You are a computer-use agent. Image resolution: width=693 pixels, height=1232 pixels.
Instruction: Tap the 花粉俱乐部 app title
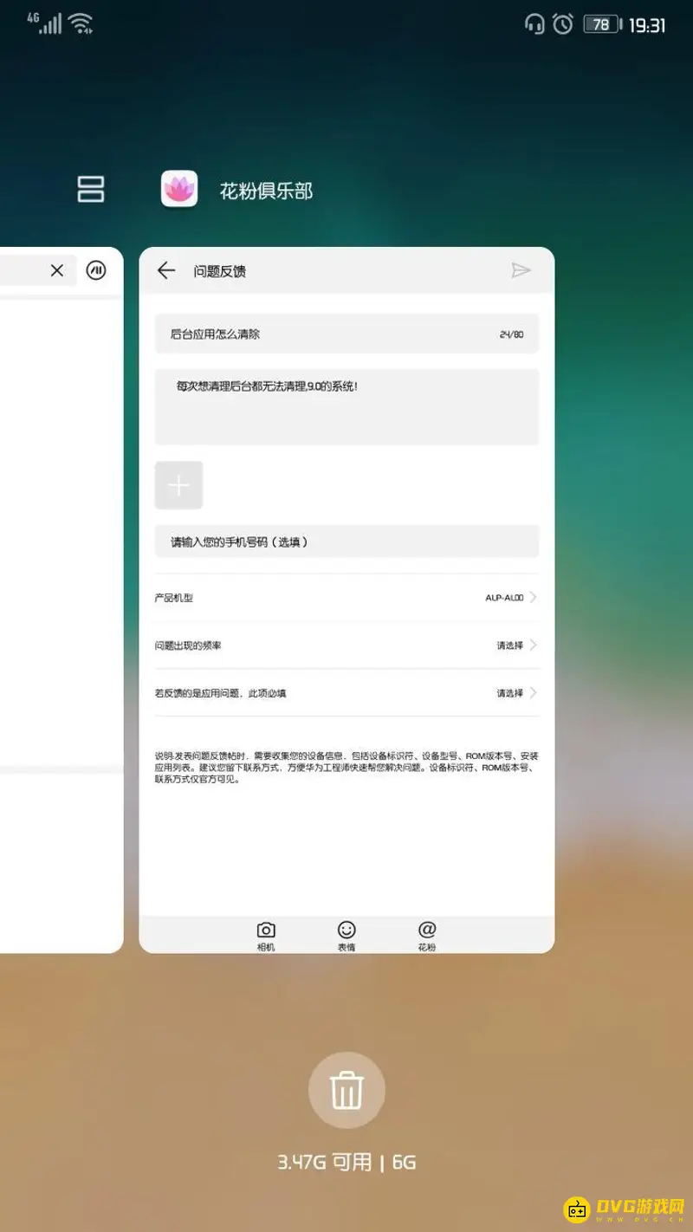tap(266, 191)
